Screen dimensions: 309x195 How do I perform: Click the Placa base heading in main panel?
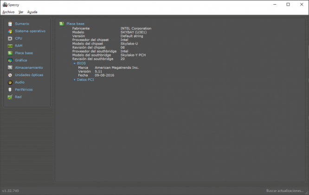pos(75,24)
